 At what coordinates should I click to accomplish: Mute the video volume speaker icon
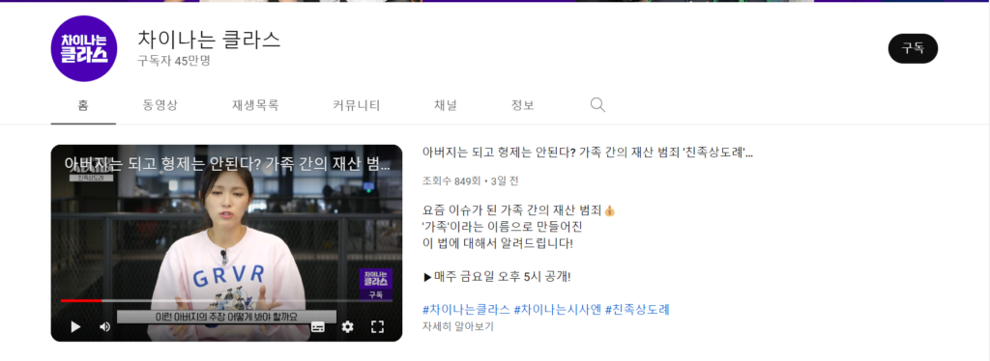(105, 327)
